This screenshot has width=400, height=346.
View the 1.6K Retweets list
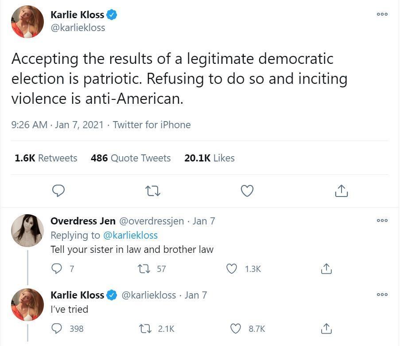coord(46,158)
